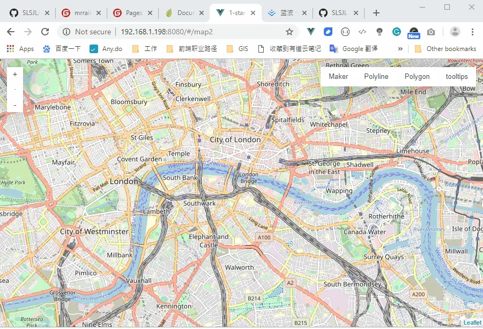Click the City of London map label
Image resolution: width=483 pixels, height=329 pixels.
pyautogui.click(x=235, y=140)
